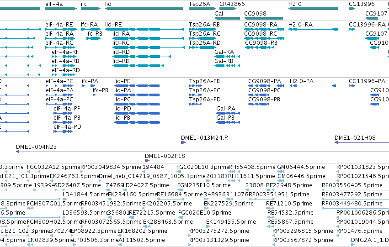Screen dimensions: 389x247
Task: Select the CR43866 gene label
Action: [x=232, y=4]
